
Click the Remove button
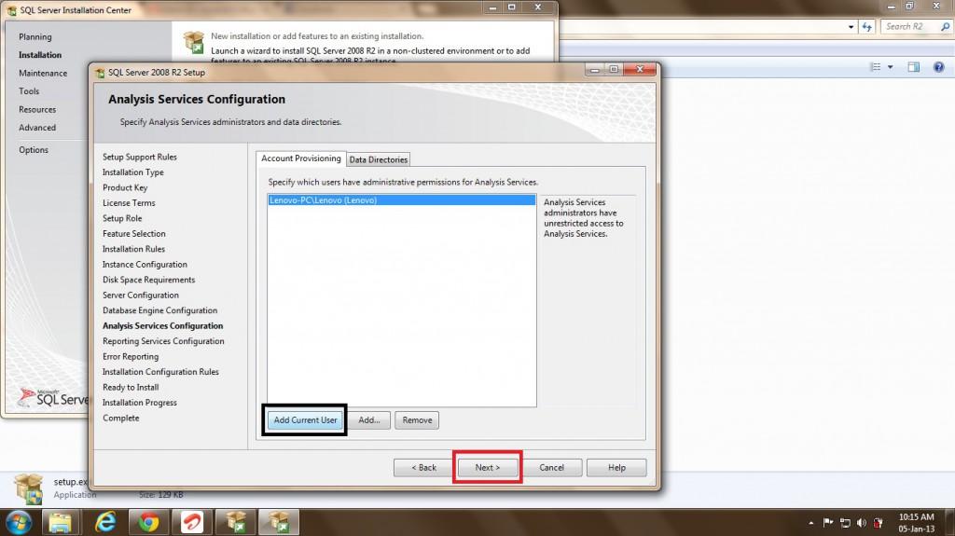click(417, 419)
